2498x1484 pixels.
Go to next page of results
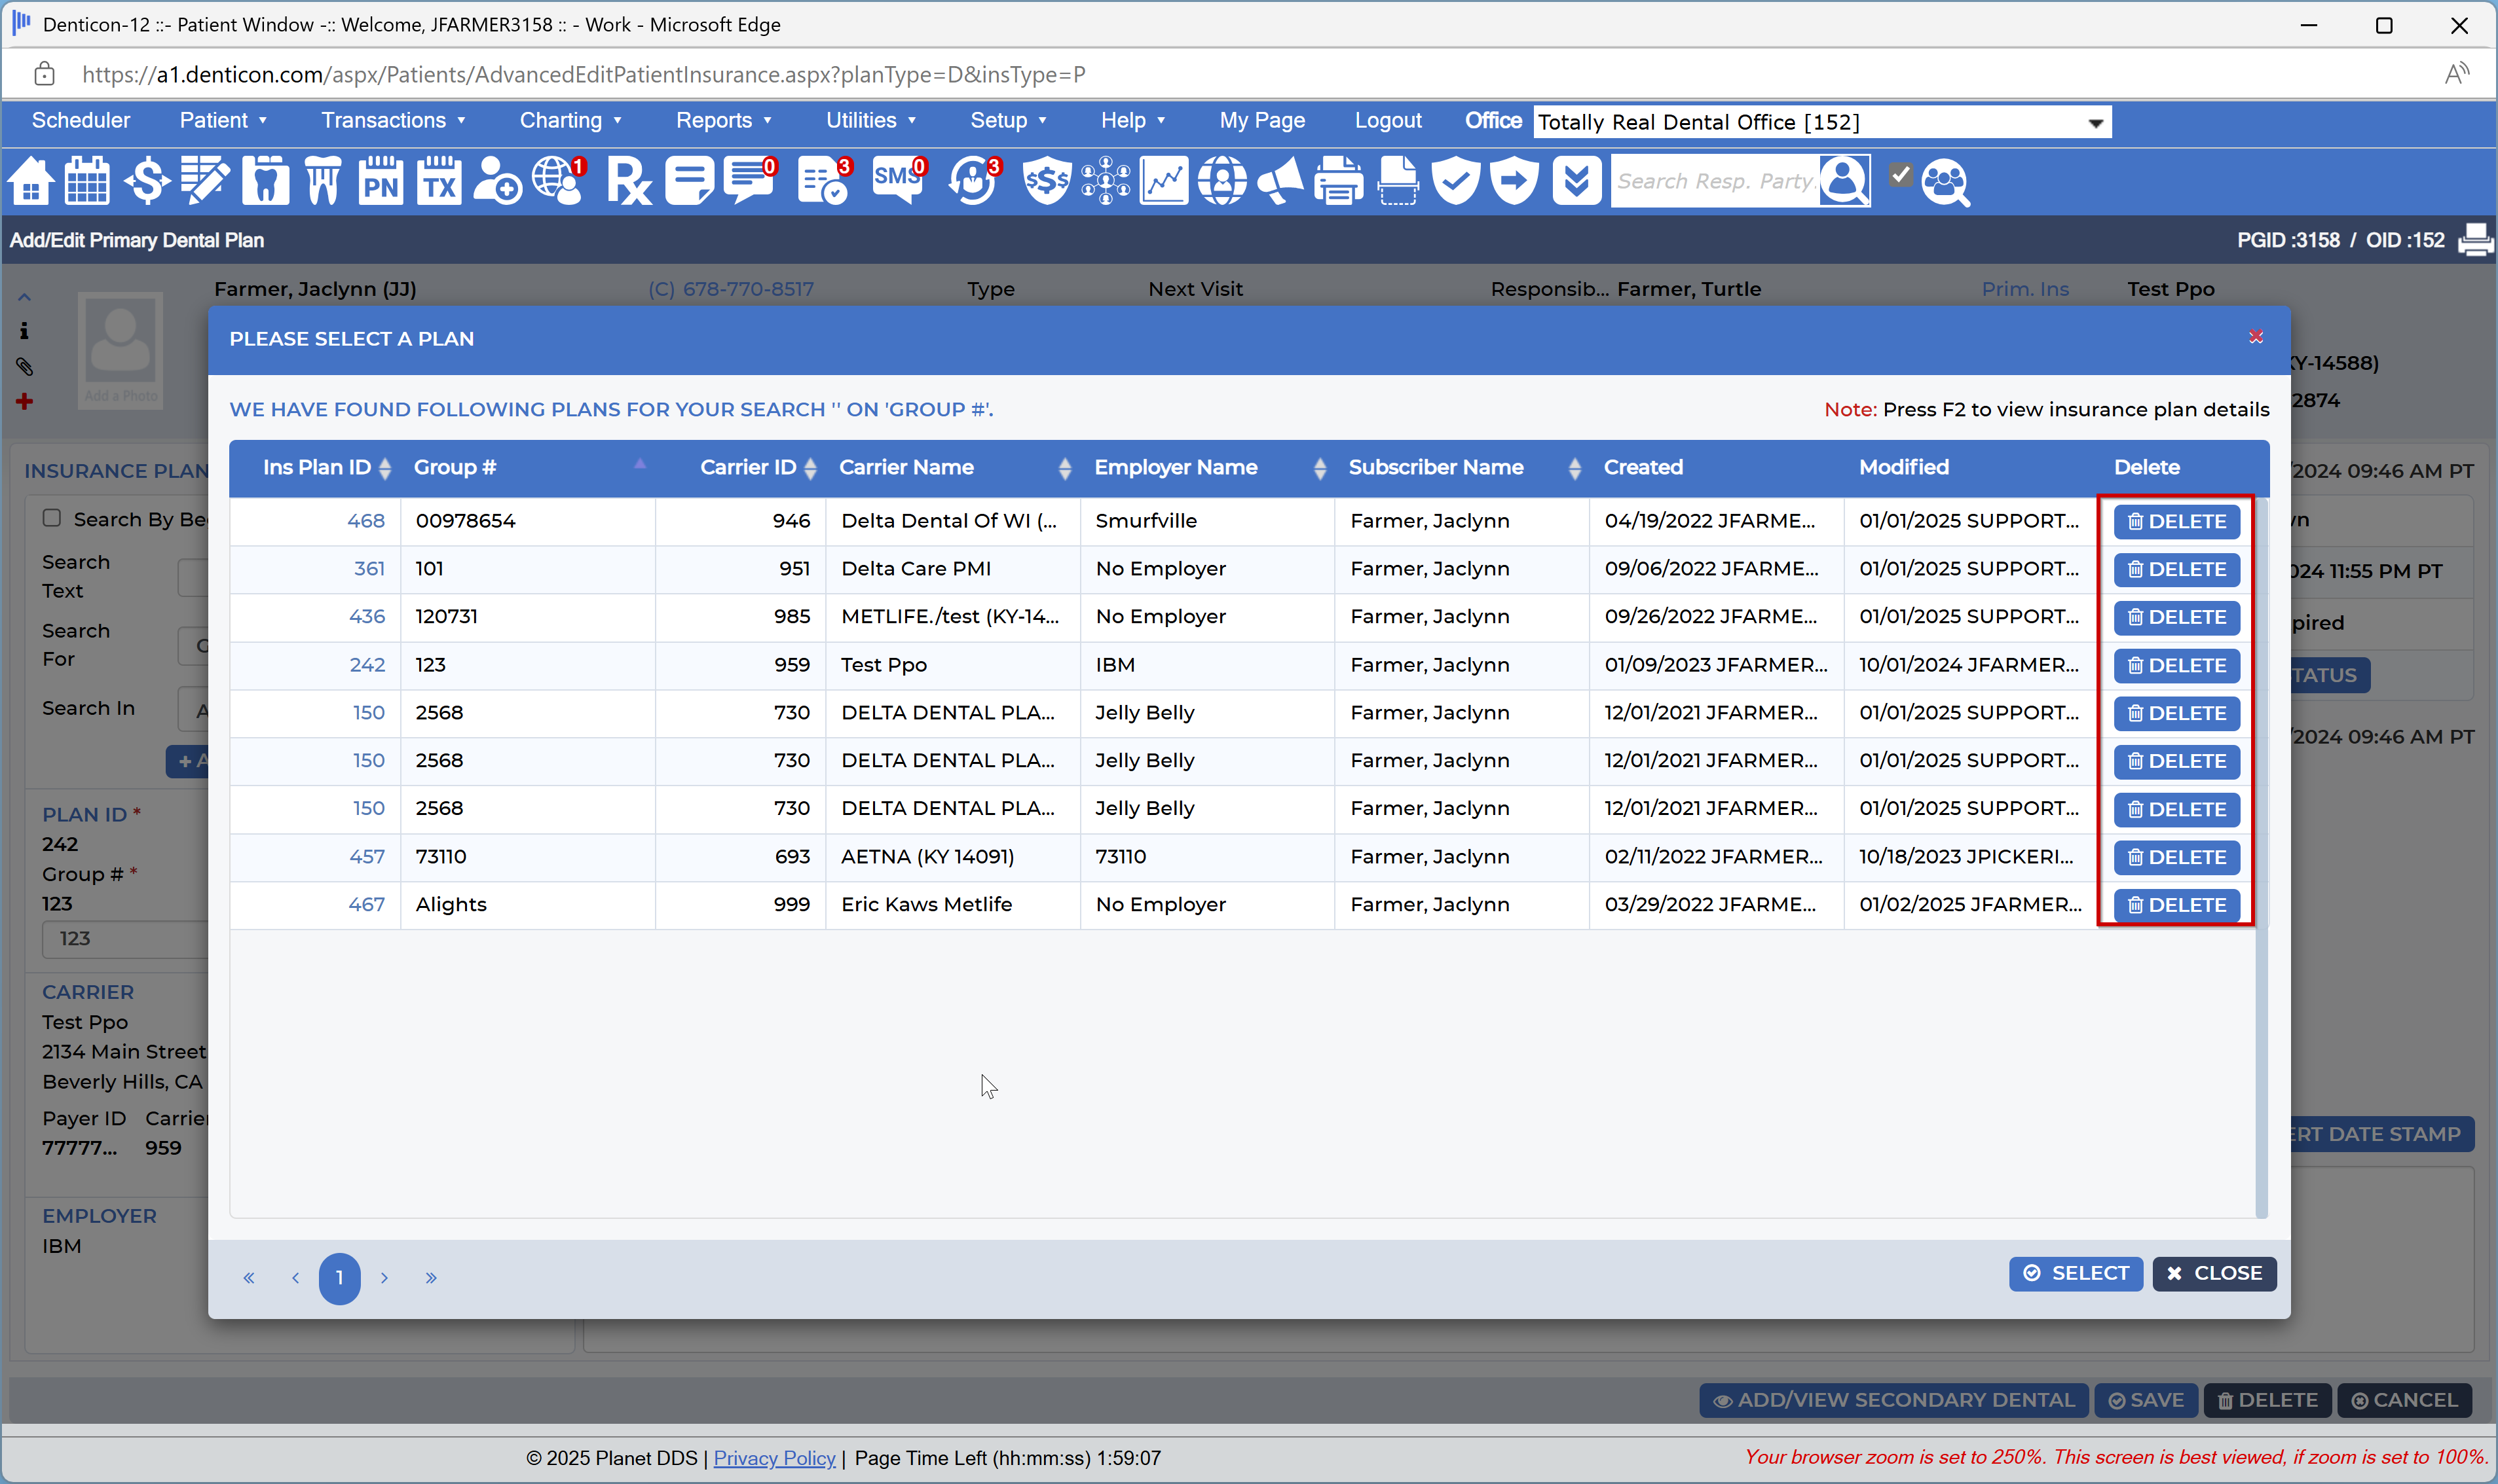click(x=384, y=1277)
